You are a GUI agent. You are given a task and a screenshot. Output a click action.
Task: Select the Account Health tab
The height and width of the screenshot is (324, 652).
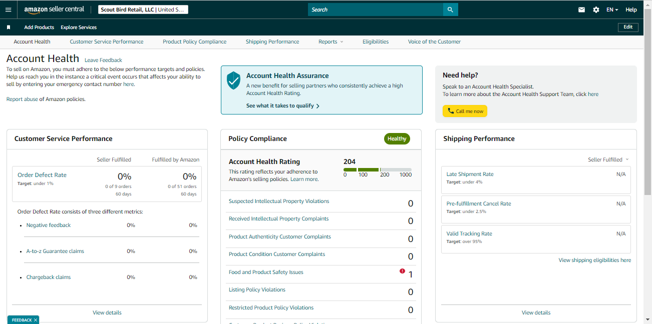click(32, 41)
